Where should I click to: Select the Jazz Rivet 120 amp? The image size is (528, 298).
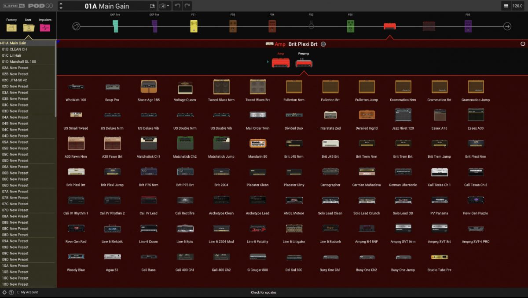(403, 120)
